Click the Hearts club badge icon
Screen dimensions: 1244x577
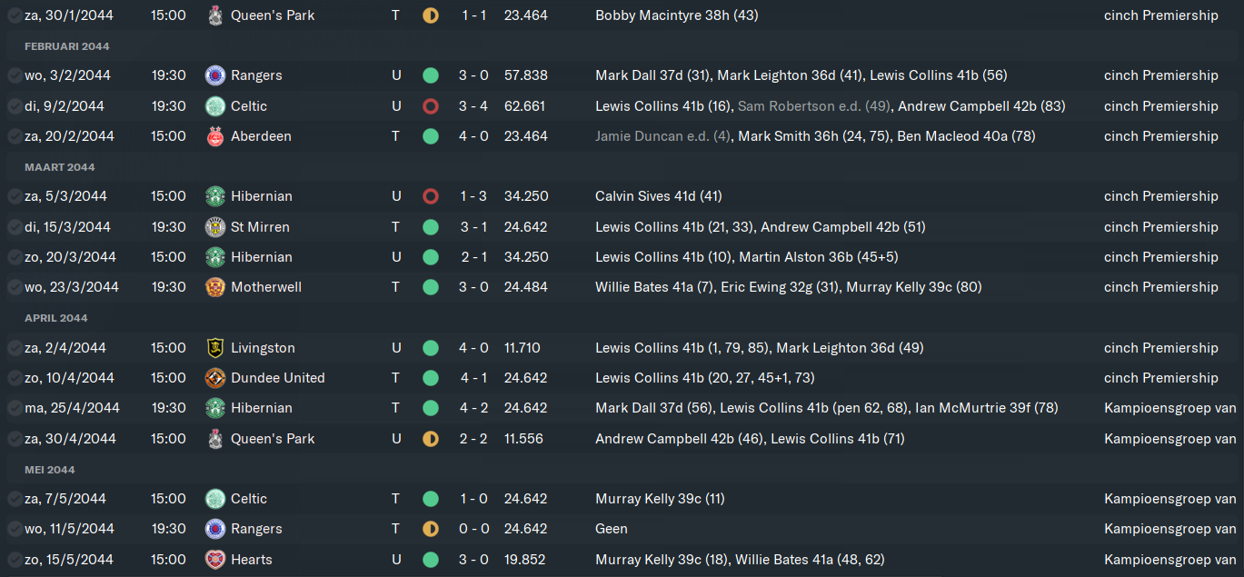tap(214, 560)
